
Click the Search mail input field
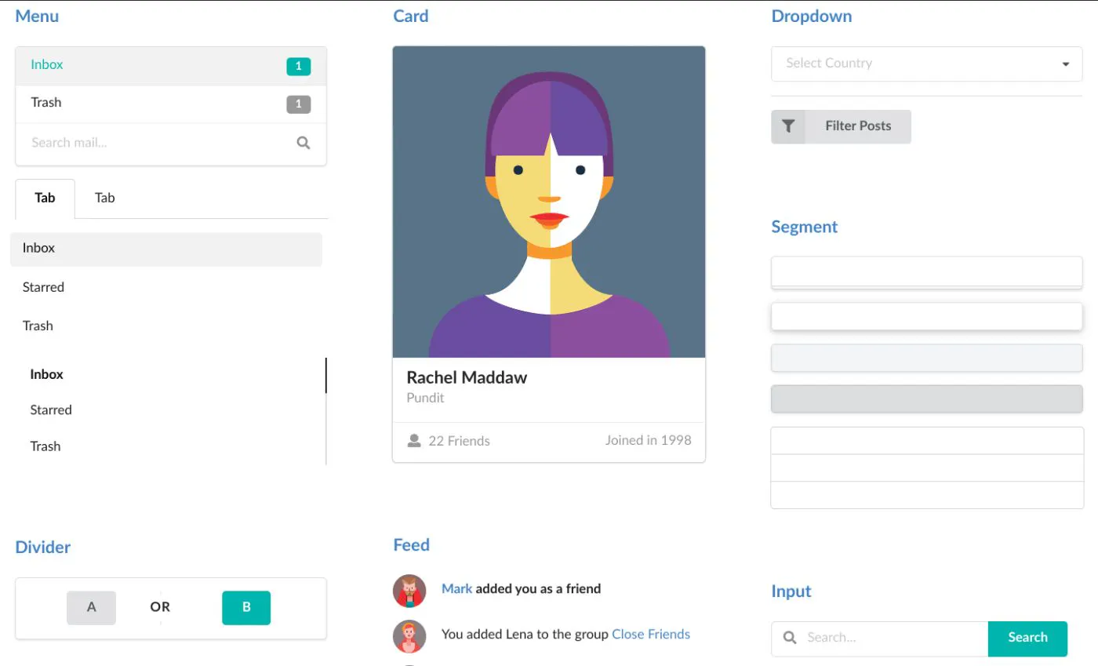tap(157, 143)
